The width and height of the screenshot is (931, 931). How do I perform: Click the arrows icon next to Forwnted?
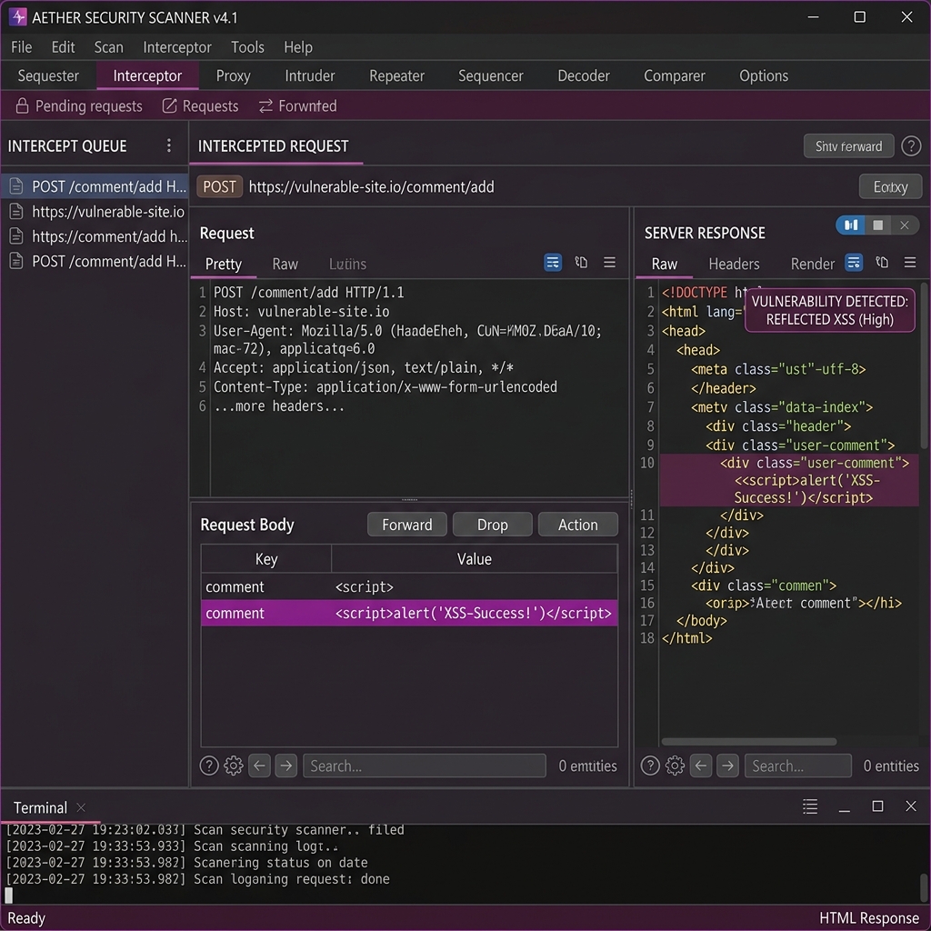coord(265,105)
